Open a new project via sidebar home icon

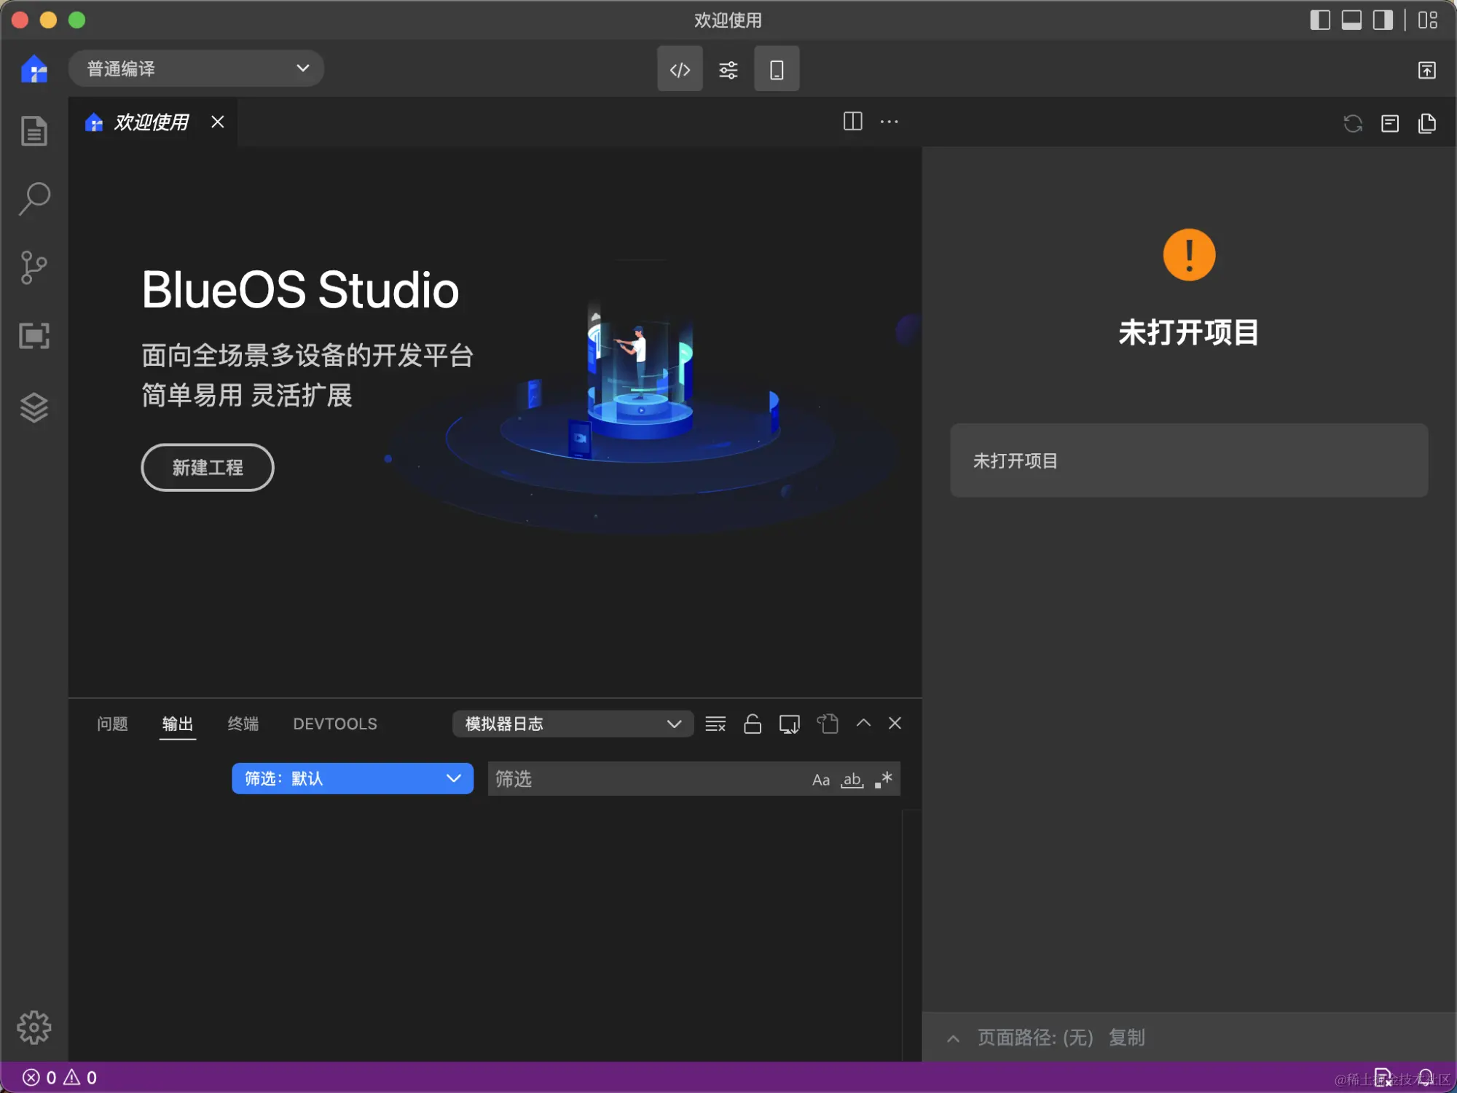point(34,69)
